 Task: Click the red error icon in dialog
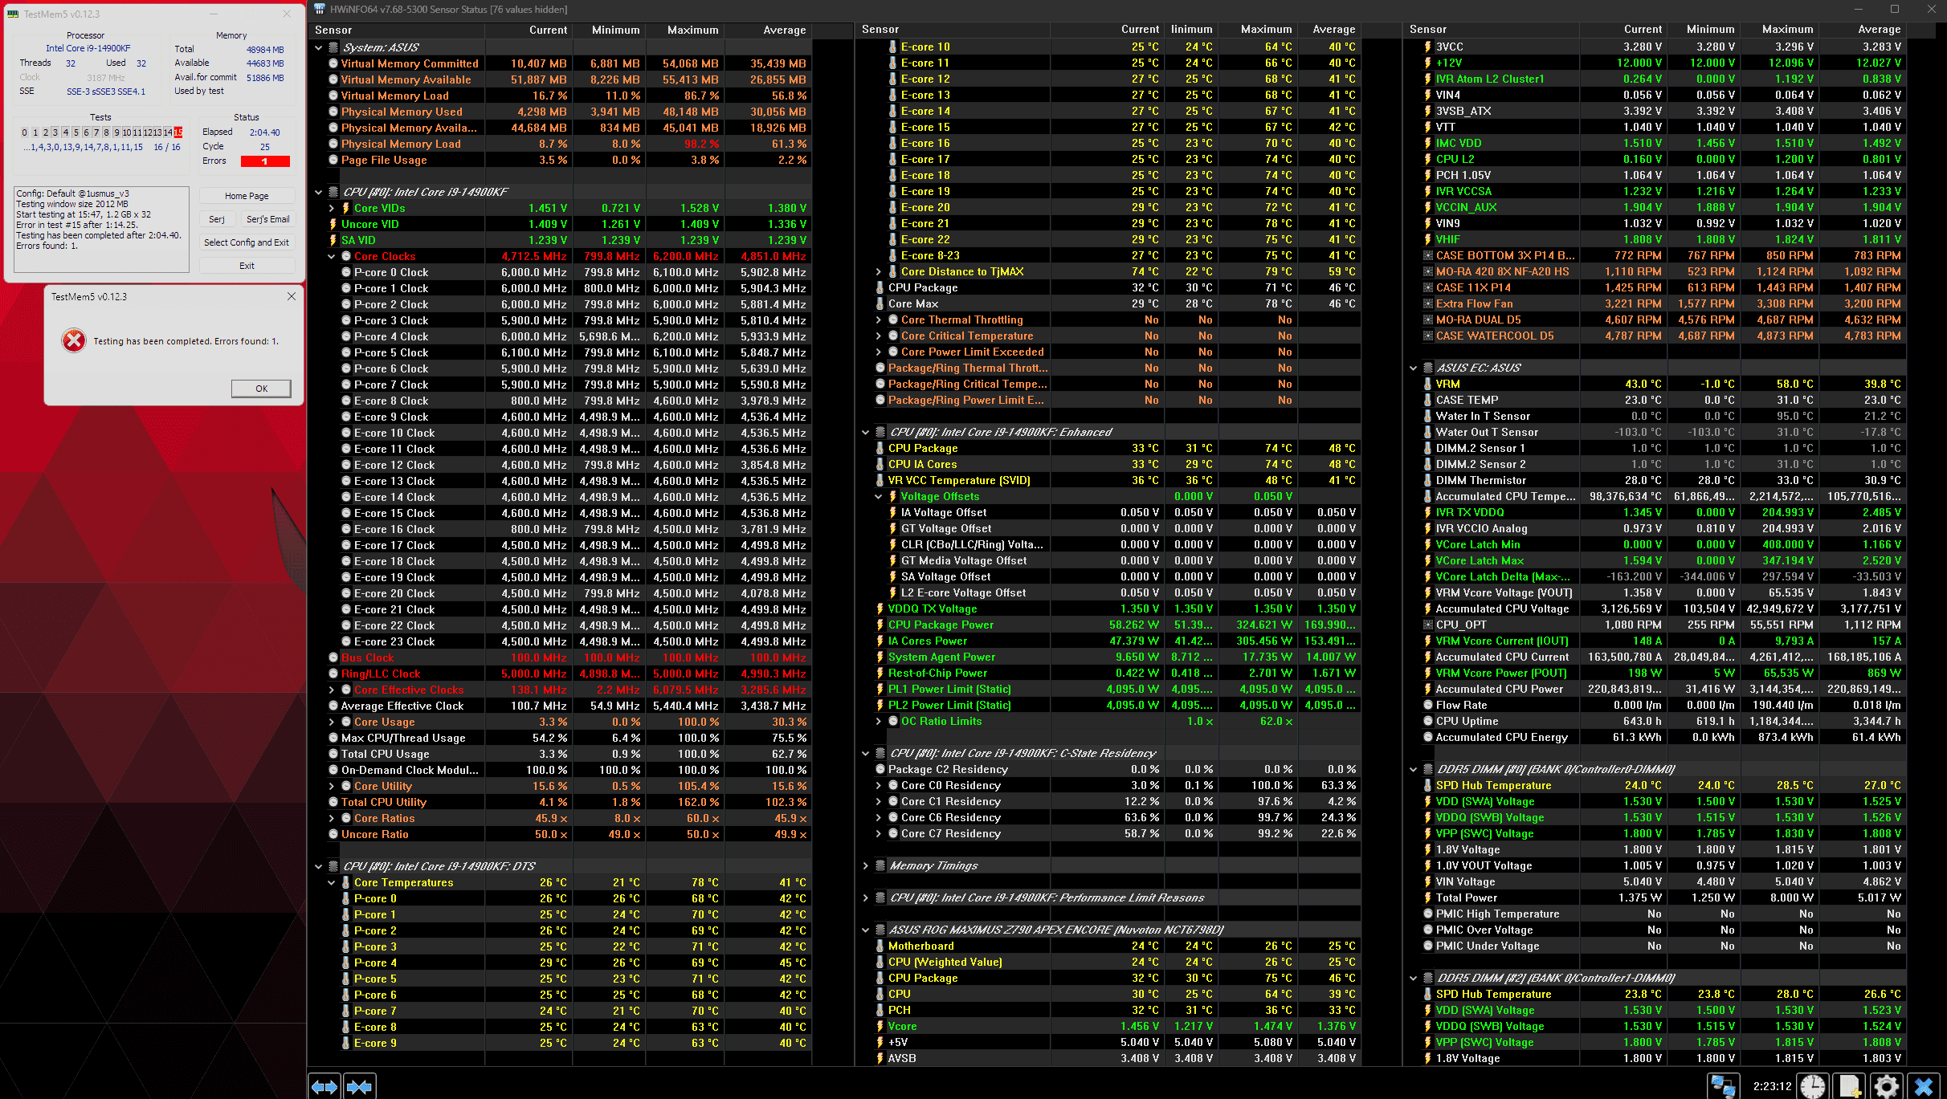[74, 340]
